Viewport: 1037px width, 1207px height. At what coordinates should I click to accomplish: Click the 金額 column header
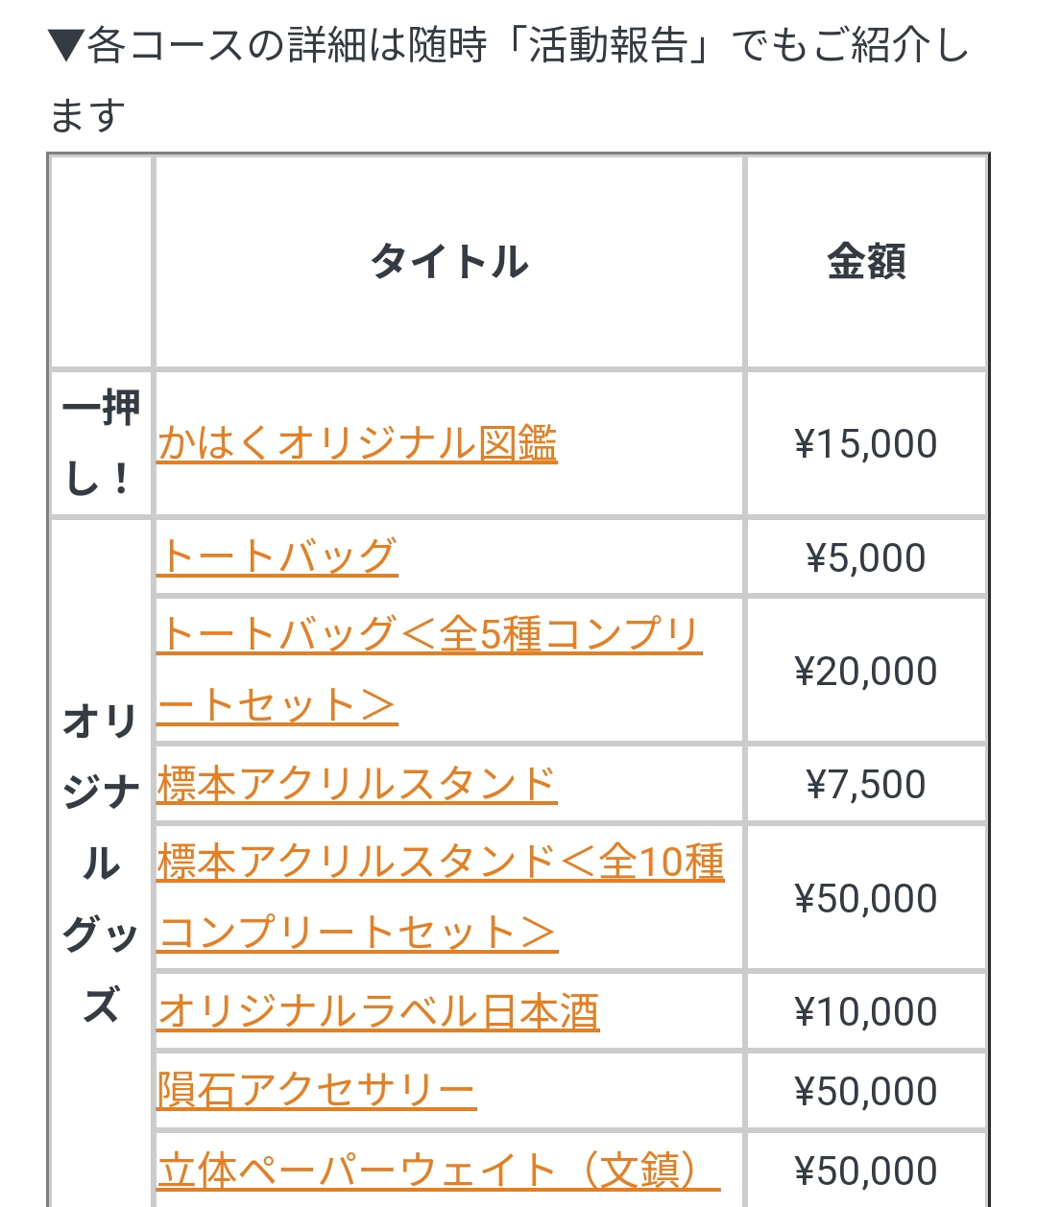[x=866, y=262]
